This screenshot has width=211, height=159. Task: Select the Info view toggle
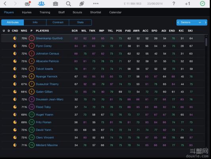pyautogui.click(x=35, y=22)
